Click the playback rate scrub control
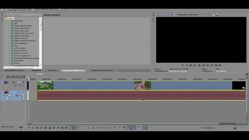 click(x=21, y=128)
